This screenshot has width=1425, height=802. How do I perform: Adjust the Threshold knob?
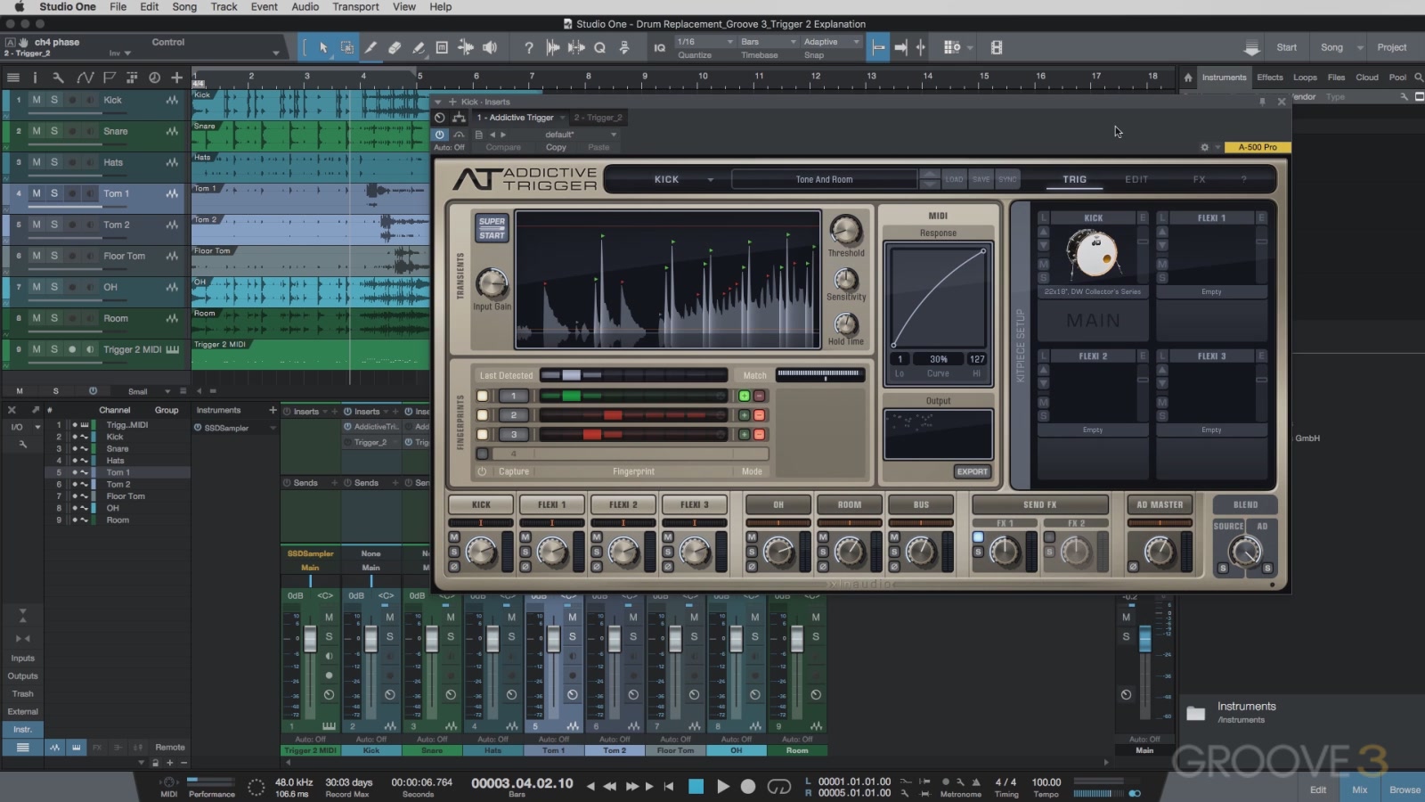(x=846, y=230)
